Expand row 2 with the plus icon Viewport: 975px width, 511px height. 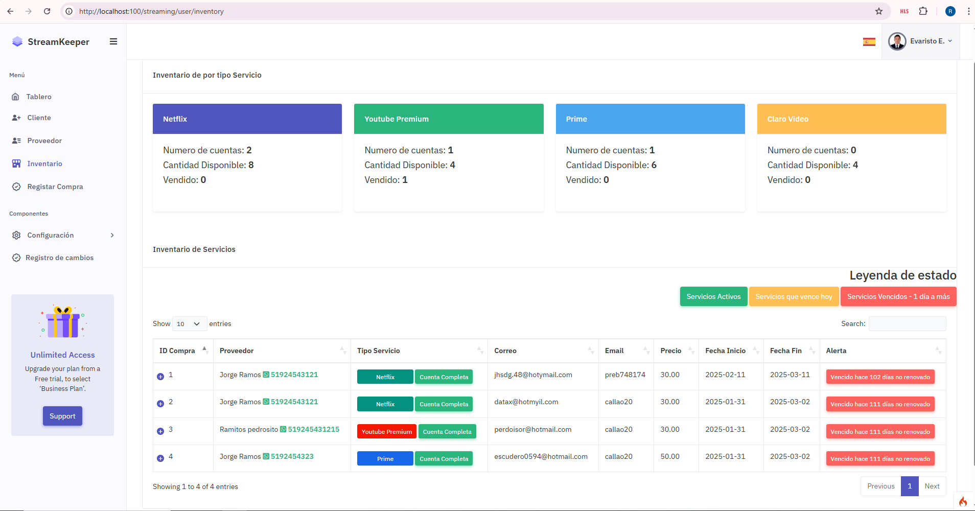[x=160, y=403]
